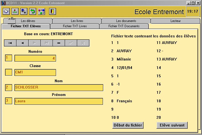Click the Prénom field containing Laura
This screenshot has height=135, width=202.
point(59,101)
